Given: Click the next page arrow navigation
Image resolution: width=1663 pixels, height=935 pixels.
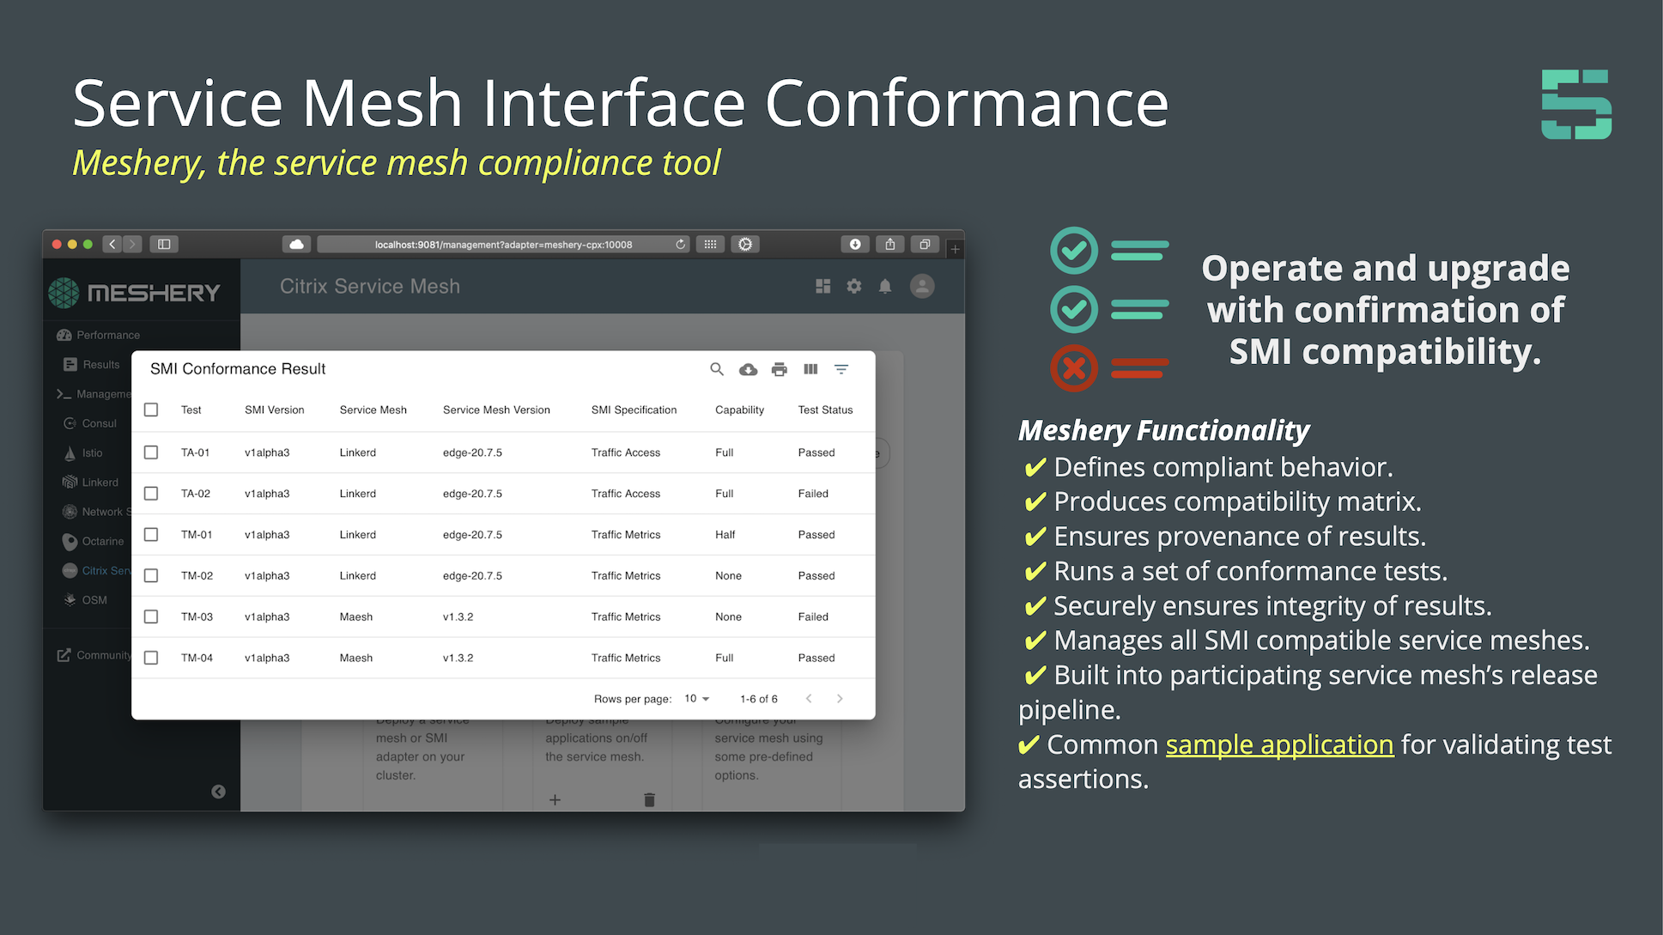Looking at the screenshot, I should coord(841,699).
